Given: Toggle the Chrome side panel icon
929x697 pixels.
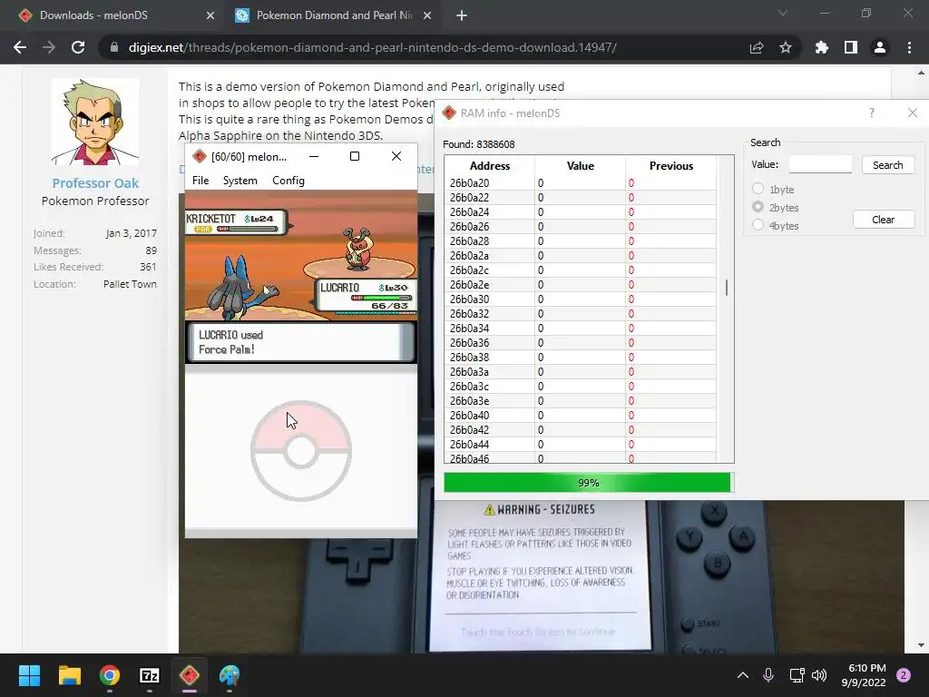Looking at the screenshot, I should pyautogui.click(x=851, y=47).
